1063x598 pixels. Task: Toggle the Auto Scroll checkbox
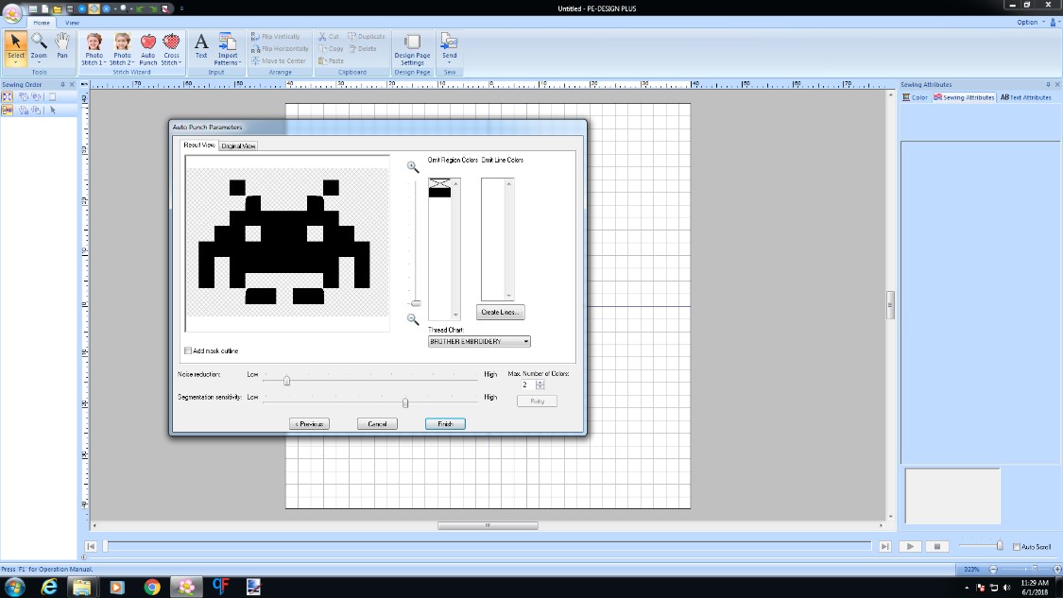[1016, 546]
